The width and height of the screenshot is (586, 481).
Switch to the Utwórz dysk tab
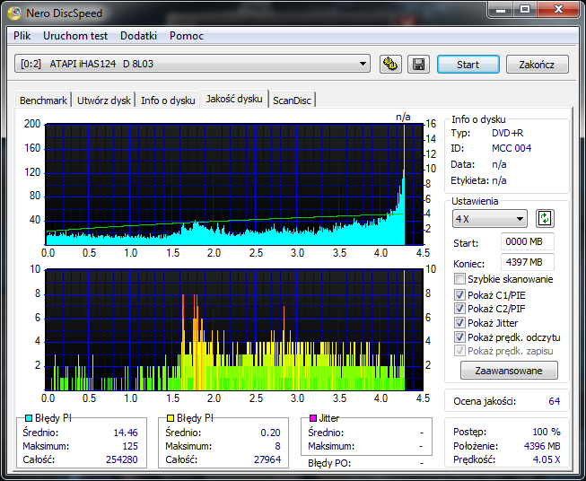pyautogui.click(x=104, y=101)
